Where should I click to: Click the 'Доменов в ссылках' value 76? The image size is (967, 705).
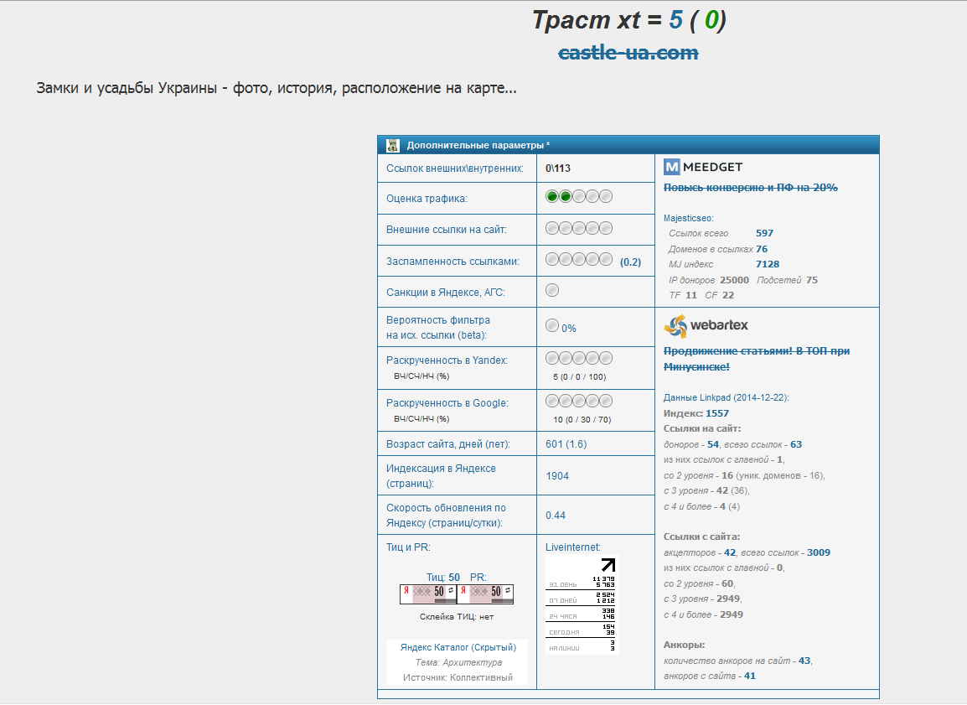pos(763,249)
